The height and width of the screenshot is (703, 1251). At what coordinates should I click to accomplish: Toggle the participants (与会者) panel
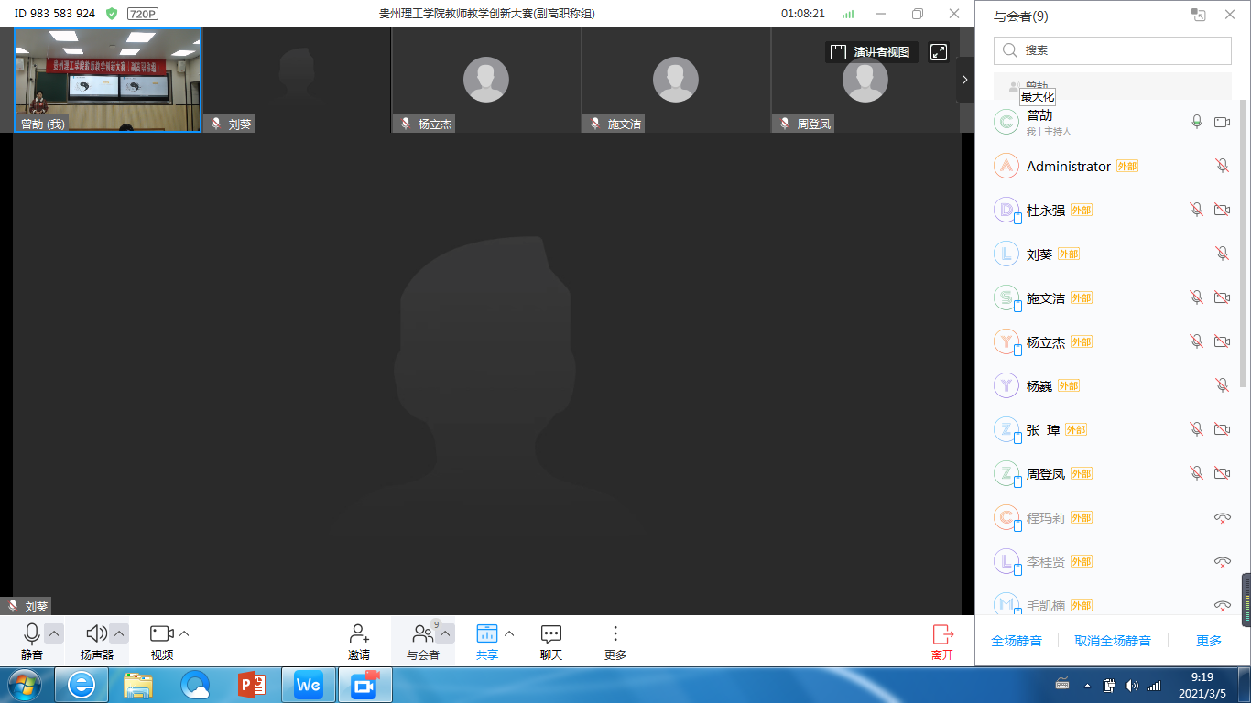pos(422,633)
